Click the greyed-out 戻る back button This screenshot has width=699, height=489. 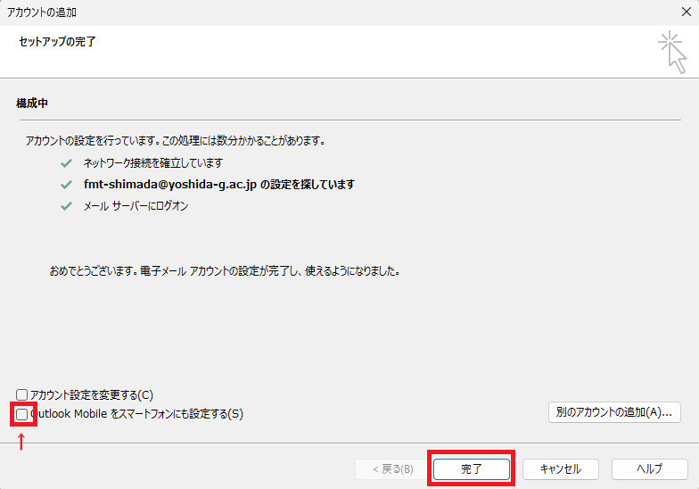384,468
